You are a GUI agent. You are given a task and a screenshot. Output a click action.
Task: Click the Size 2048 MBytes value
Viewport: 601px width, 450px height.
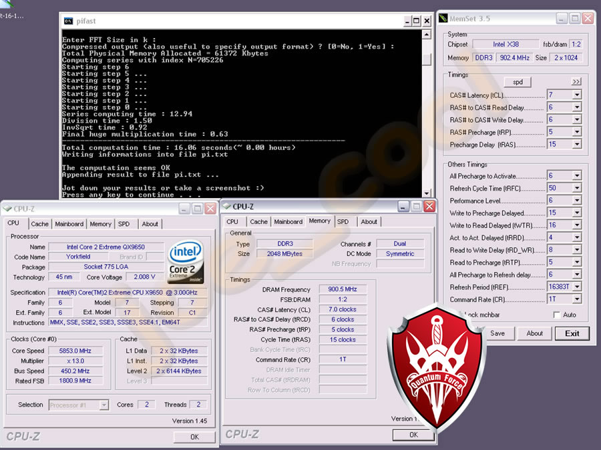(284, 254)
